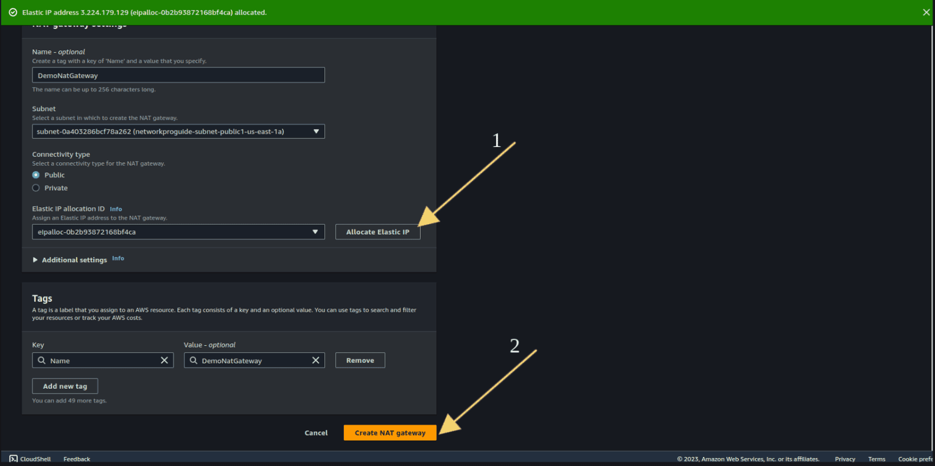The width and height of the screenshot is (935, 466).
Task: Click the green success checkmark icon
Action: [13, 12]
